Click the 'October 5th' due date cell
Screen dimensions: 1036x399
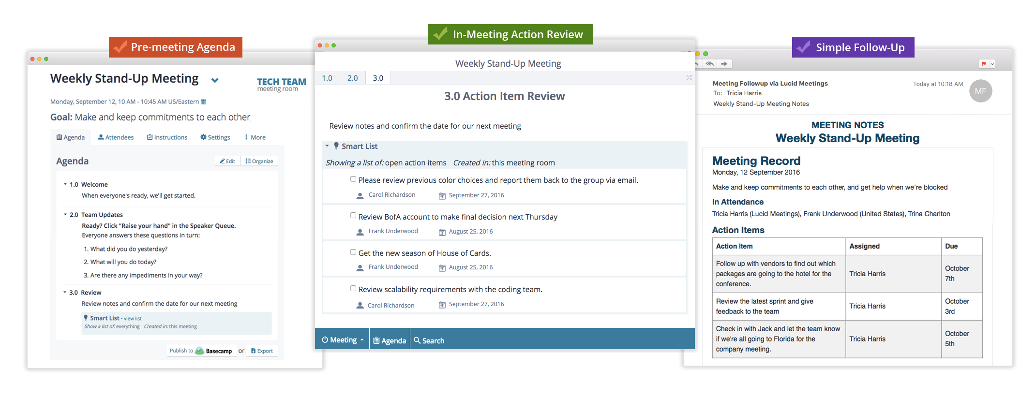(961, 339)
